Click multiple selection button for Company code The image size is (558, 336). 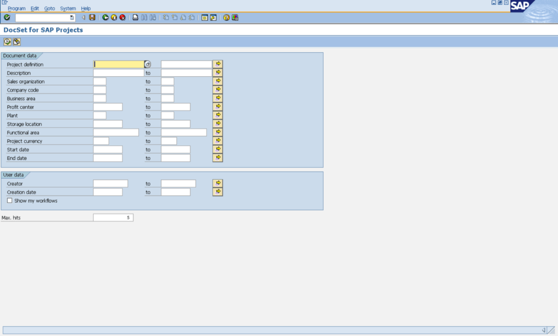click(x=218, y=90)
